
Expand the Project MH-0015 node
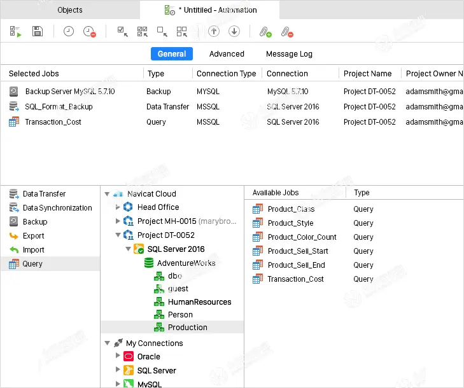118,221
